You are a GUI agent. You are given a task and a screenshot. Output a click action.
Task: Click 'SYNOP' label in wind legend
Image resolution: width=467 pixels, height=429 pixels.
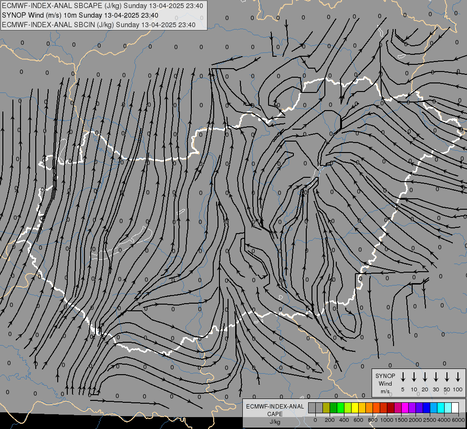[x=385, y=376]
